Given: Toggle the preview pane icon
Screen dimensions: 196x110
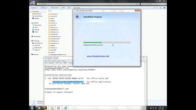Looking at the screenshot, I should [160, 8].
